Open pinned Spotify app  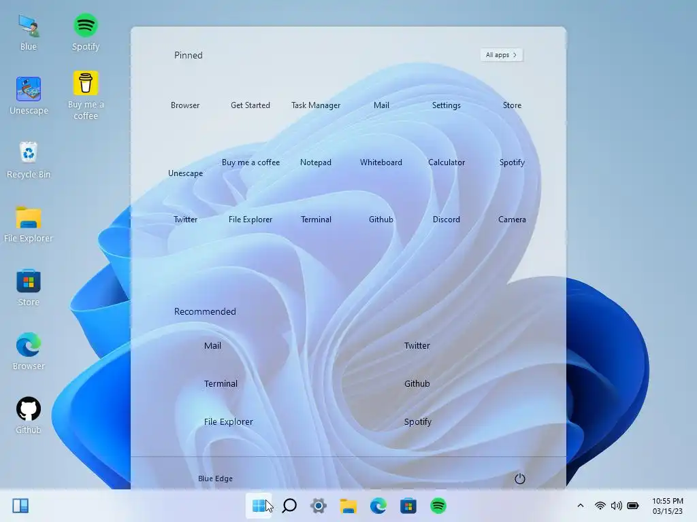(512, 162)
